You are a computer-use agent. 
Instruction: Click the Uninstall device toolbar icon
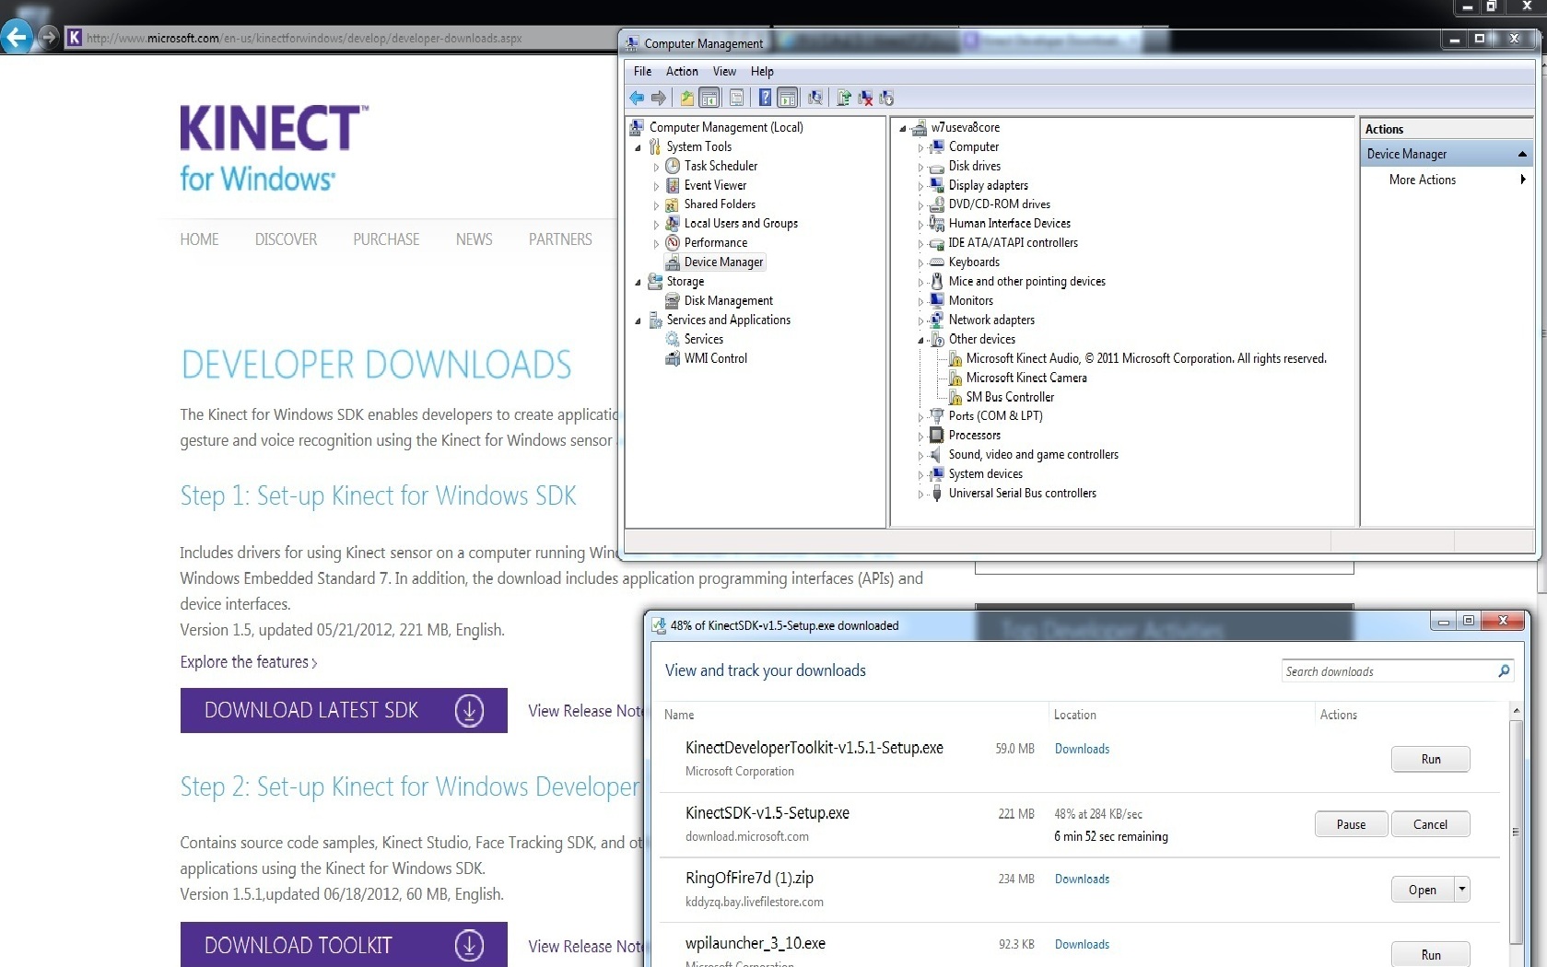coord(865,98)
